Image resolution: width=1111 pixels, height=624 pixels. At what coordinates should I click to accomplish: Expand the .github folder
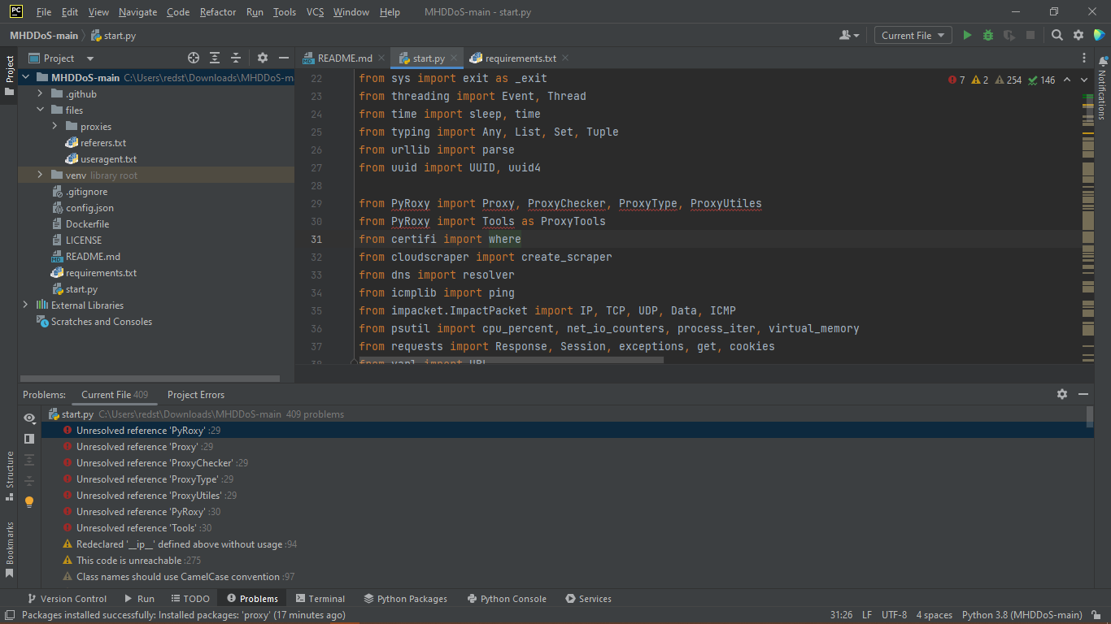click(x=41, y=94)
